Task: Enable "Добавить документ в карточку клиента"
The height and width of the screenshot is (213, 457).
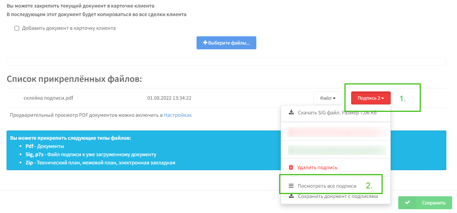Action: click(16, 28)
